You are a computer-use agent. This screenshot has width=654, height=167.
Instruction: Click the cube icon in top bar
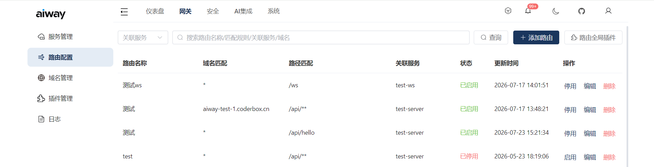coord(508,11)
